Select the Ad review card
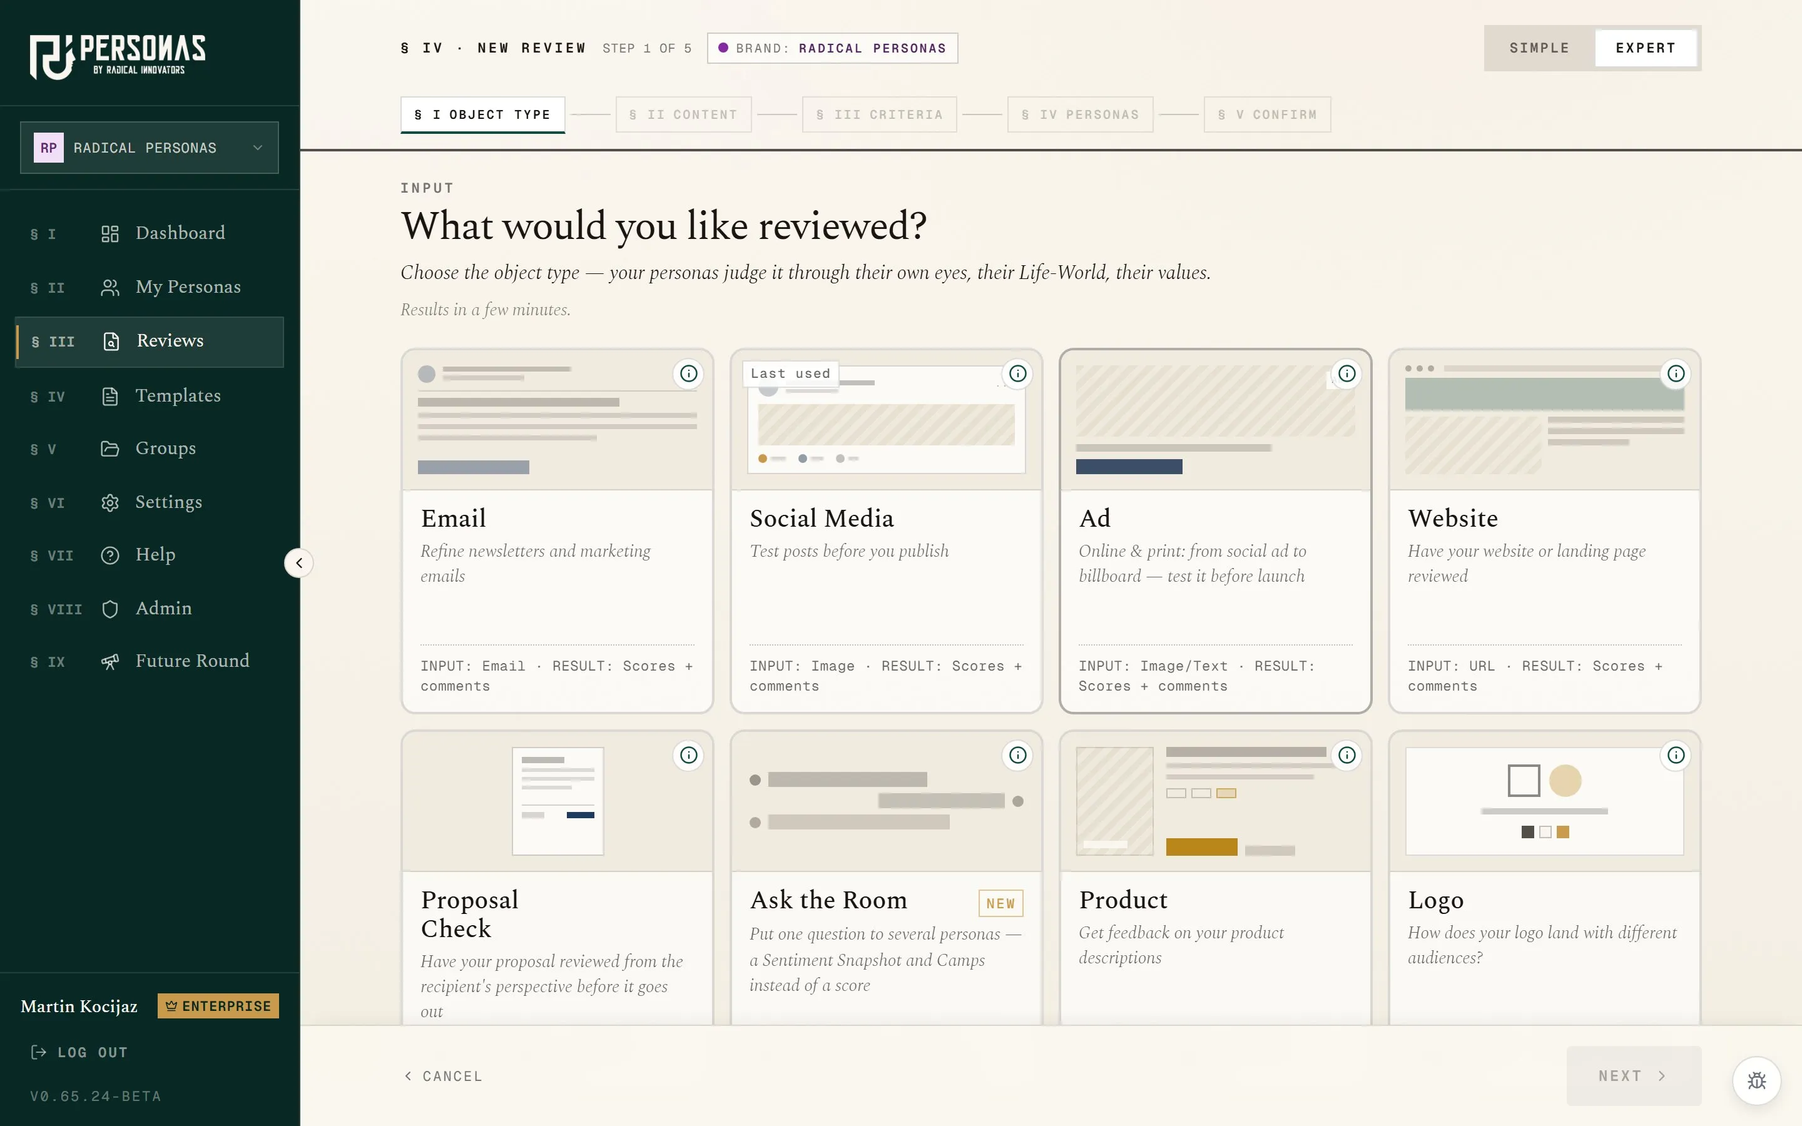Screen dimensions: 1802x1126 pos(1215,531)
